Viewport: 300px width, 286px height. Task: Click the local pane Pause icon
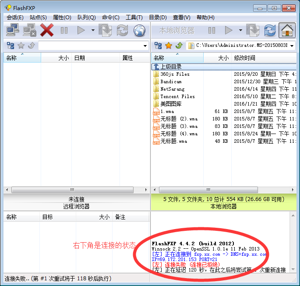click(212, 30)
